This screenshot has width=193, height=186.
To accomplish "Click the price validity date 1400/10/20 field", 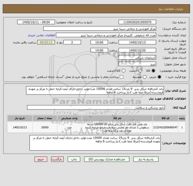I will coord(137,50).
